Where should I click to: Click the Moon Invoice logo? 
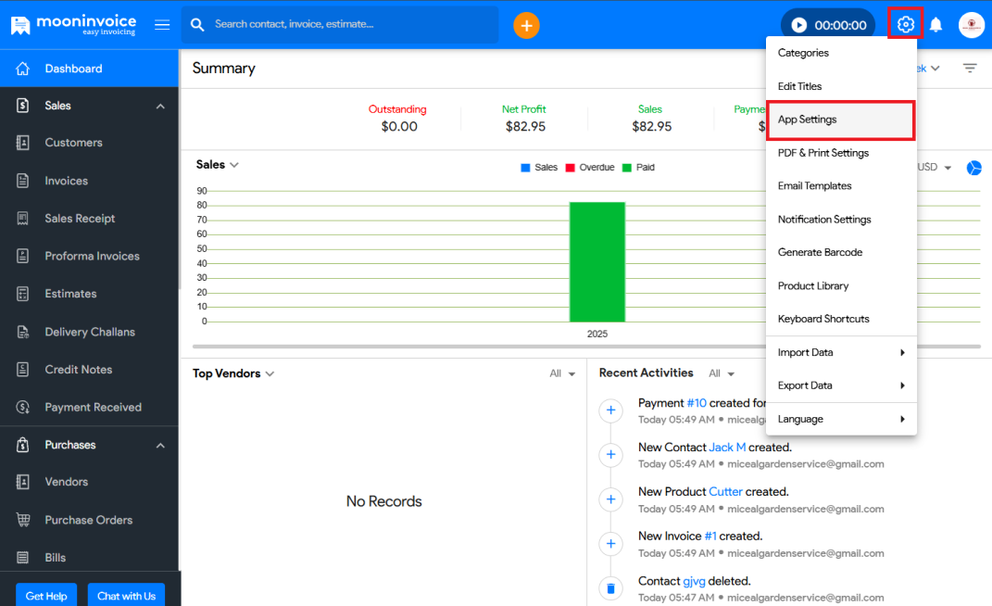tap(73, 25)
